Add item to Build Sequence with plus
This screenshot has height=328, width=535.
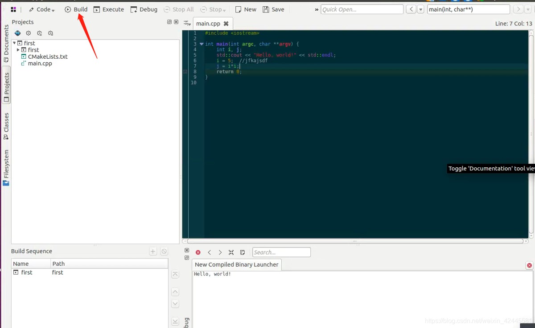153,251
